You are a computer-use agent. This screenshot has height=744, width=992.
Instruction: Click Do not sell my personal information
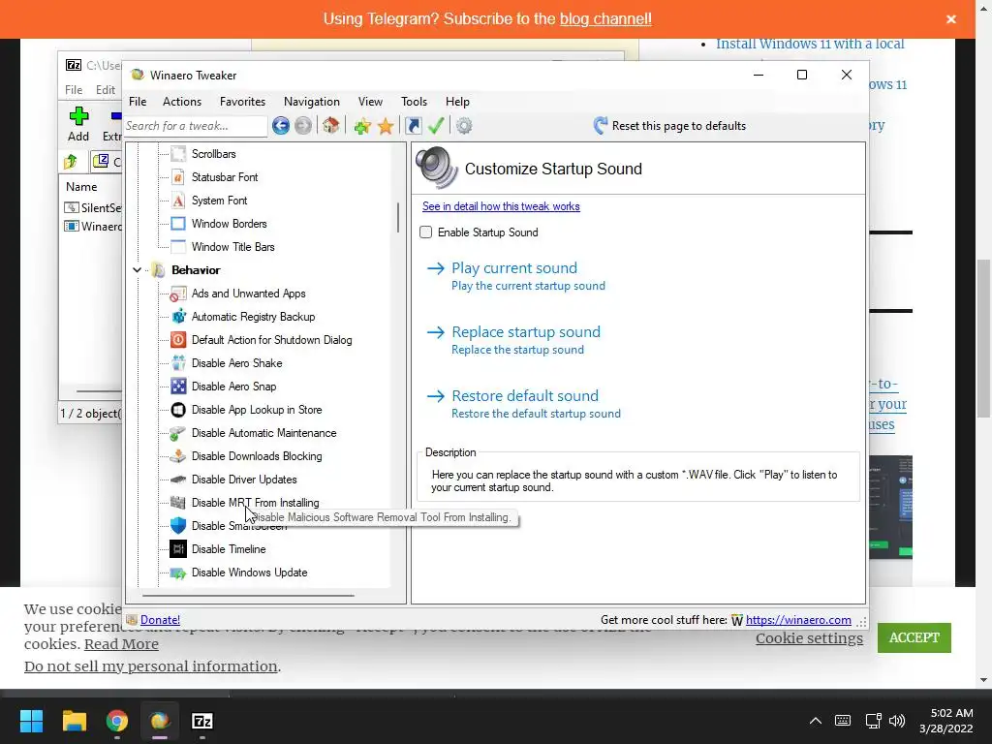point(150,666)
